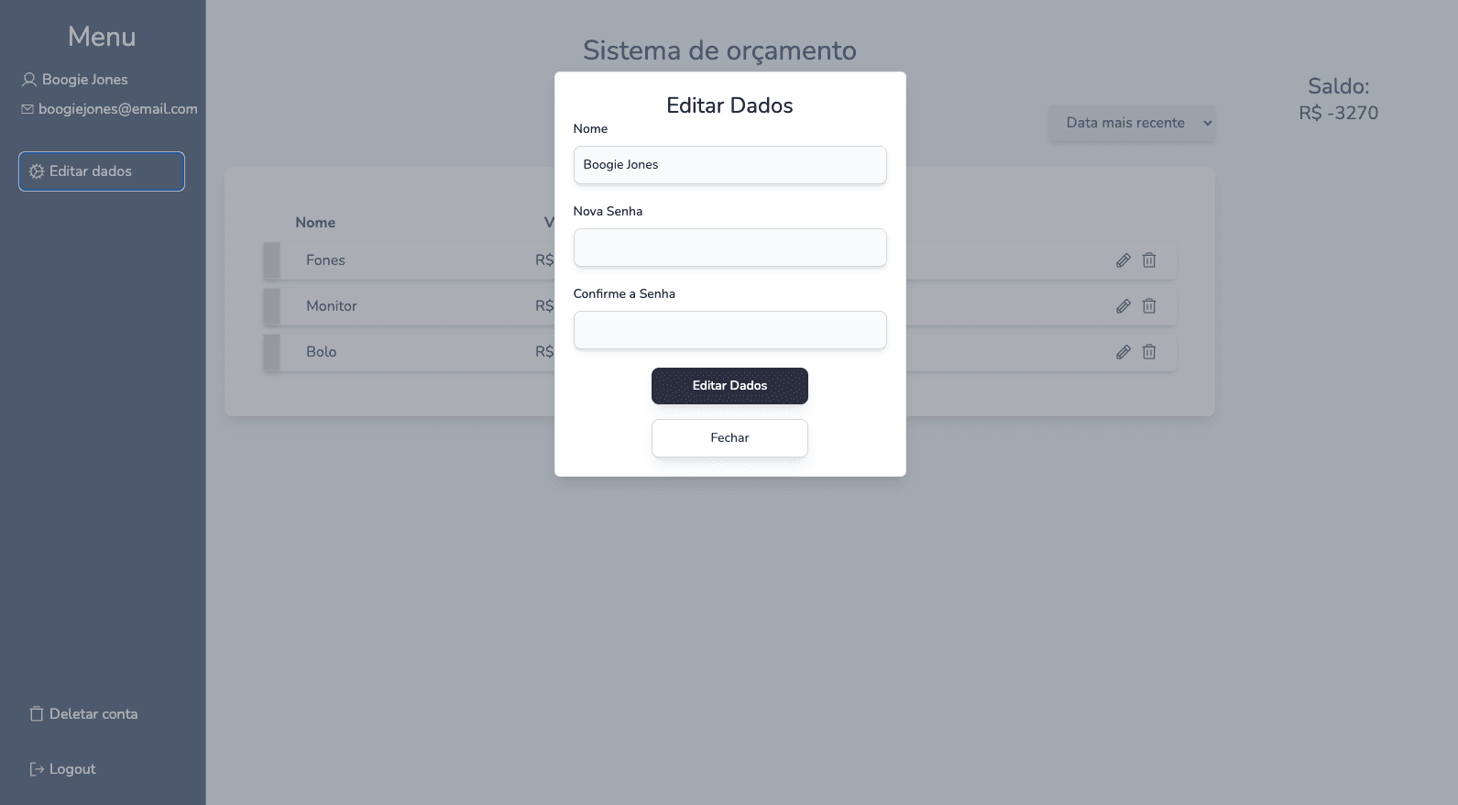Click into the Nova Senha field
This screenshot has height=805, width=1458.
[729, 248]
